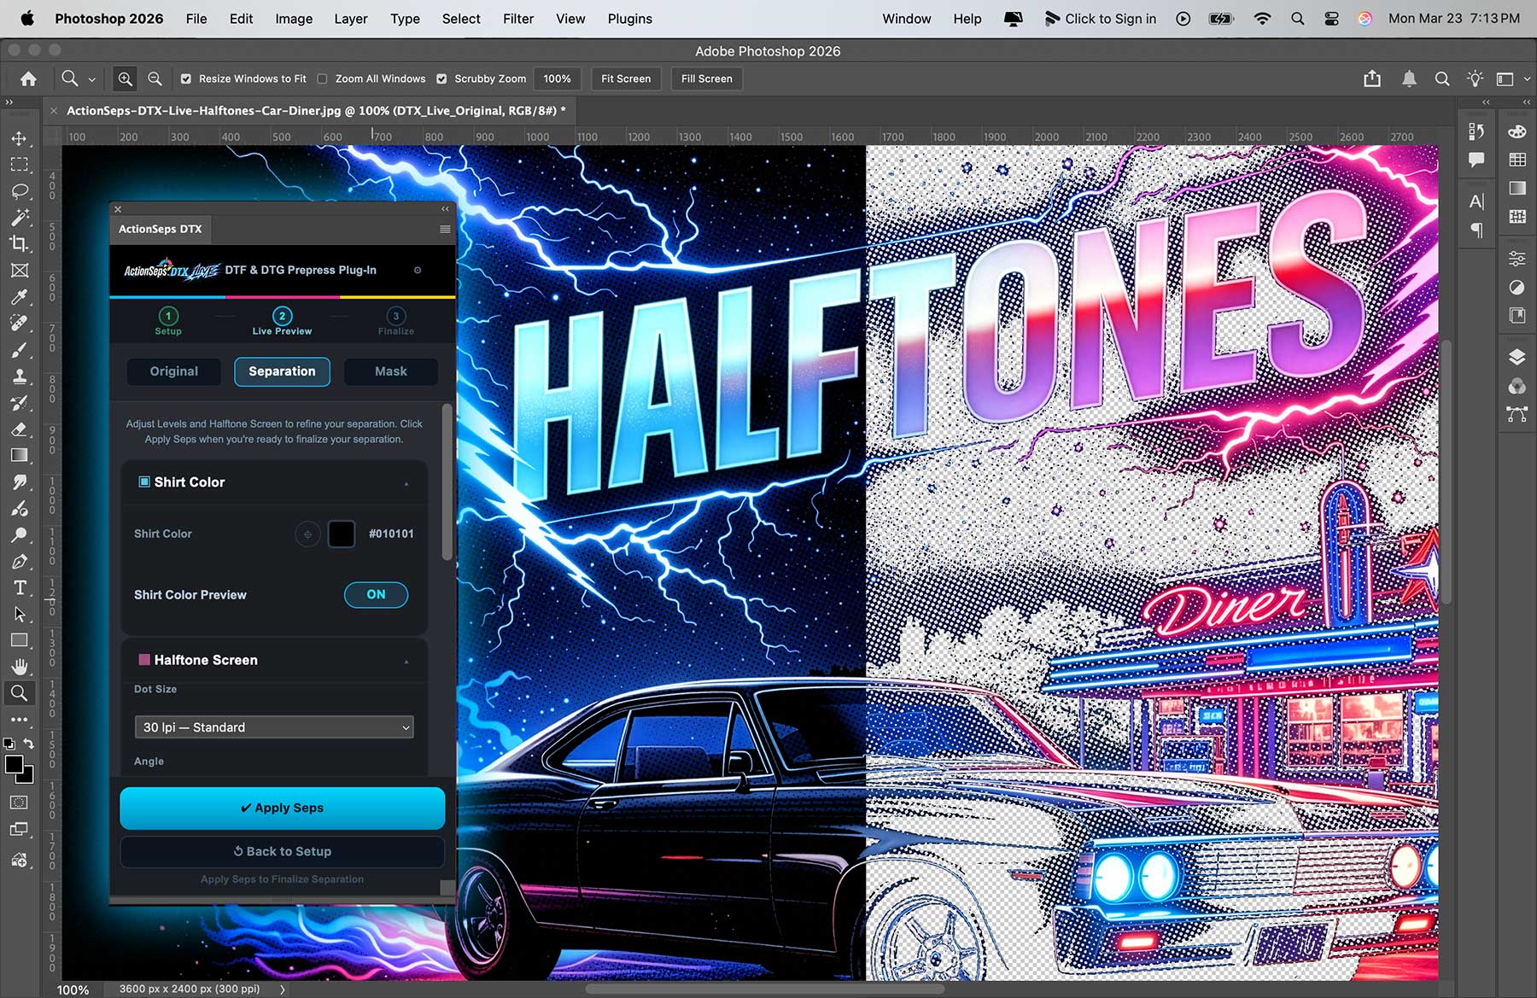The height and width of the screenshot is (998, 1537).
Task: Uncheck Resize Windows to Fit
Action: [x=186, y=79]
